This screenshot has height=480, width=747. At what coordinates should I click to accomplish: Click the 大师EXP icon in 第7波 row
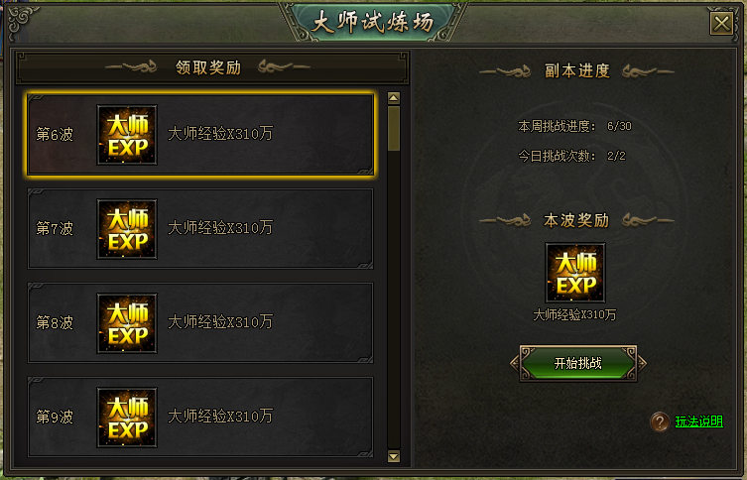point(127,229)
